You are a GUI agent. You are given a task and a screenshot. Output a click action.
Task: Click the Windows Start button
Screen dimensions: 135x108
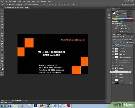point(3,106)
